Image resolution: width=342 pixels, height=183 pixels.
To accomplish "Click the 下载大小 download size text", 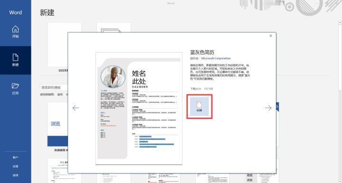I will (x=201, y=89).
